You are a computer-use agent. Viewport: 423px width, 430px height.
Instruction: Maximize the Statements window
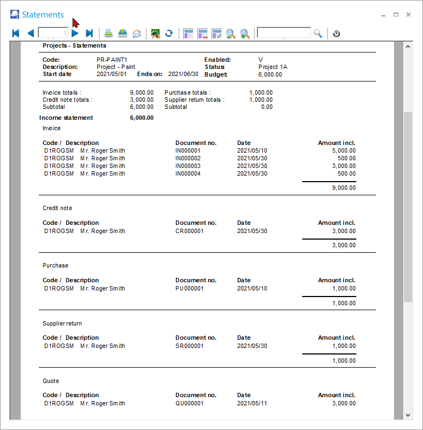396,15
